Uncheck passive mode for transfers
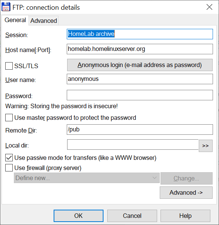The height and width of the screenshot is (225, 219). click(x=9, y=158)
